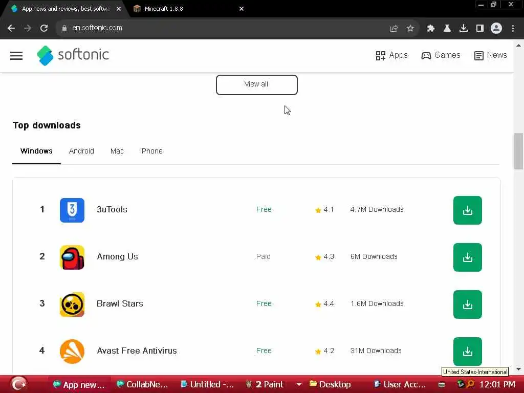The height and width of the screenshot is (393, 524).
Task: Open the Start button on taskbar
Action: click(19, 384)
